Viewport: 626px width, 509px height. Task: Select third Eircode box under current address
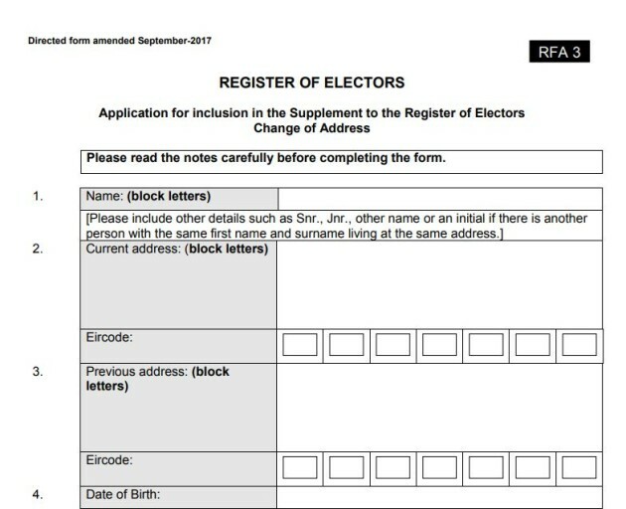point(393,345)
